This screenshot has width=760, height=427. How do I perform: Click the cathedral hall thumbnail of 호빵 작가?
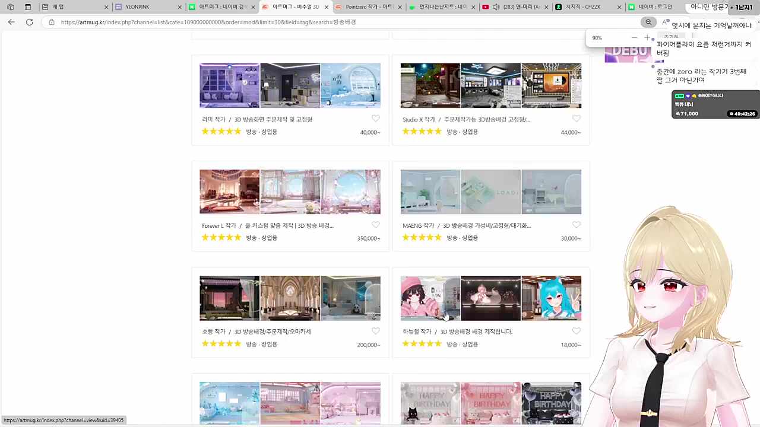click(x=290, y=298)
